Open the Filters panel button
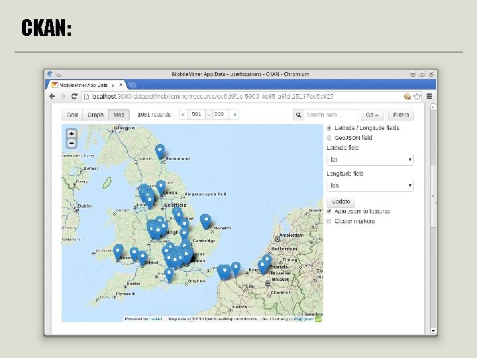477x358 pixels. pos(400,115)
